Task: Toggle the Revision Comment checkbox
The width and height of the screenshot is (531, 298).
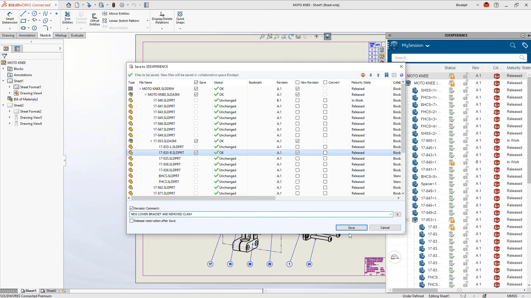Action: point(132,208)
